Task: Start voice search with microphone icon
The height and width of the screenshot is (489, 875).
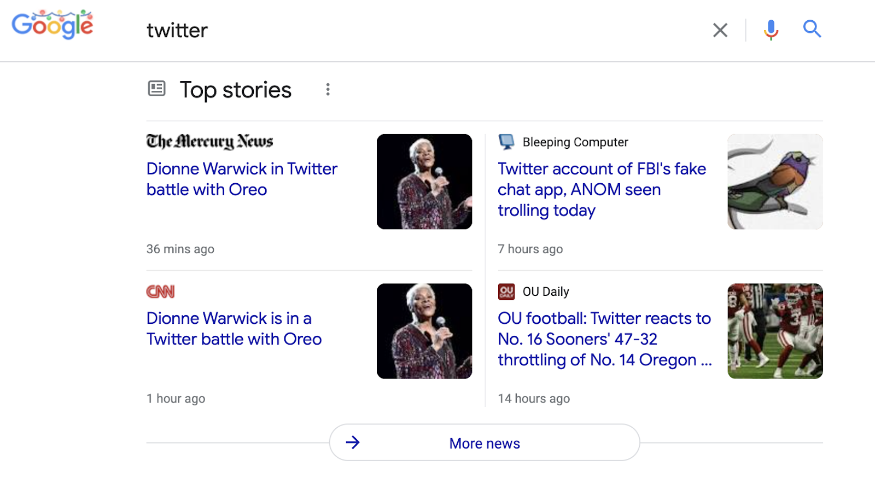Action: (771, 30)
